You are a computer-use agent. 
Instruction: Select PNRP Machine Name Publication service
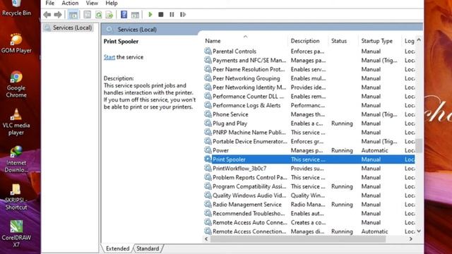click(249, 132)
